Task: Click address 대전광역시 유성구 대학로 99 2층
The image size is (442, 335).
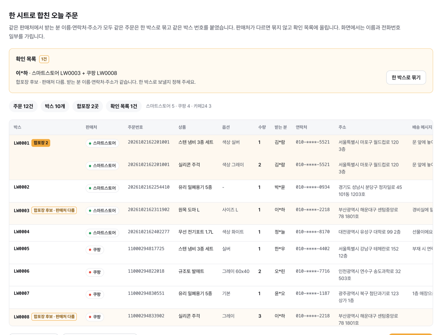Action: [370, 232]
